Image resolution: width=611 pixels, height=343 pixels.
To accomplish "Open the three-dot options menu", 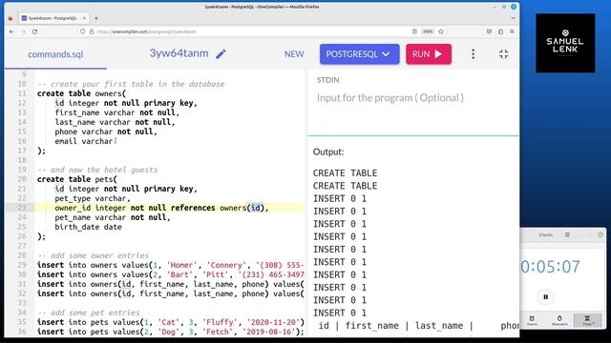I will click(x=474, y=54).
